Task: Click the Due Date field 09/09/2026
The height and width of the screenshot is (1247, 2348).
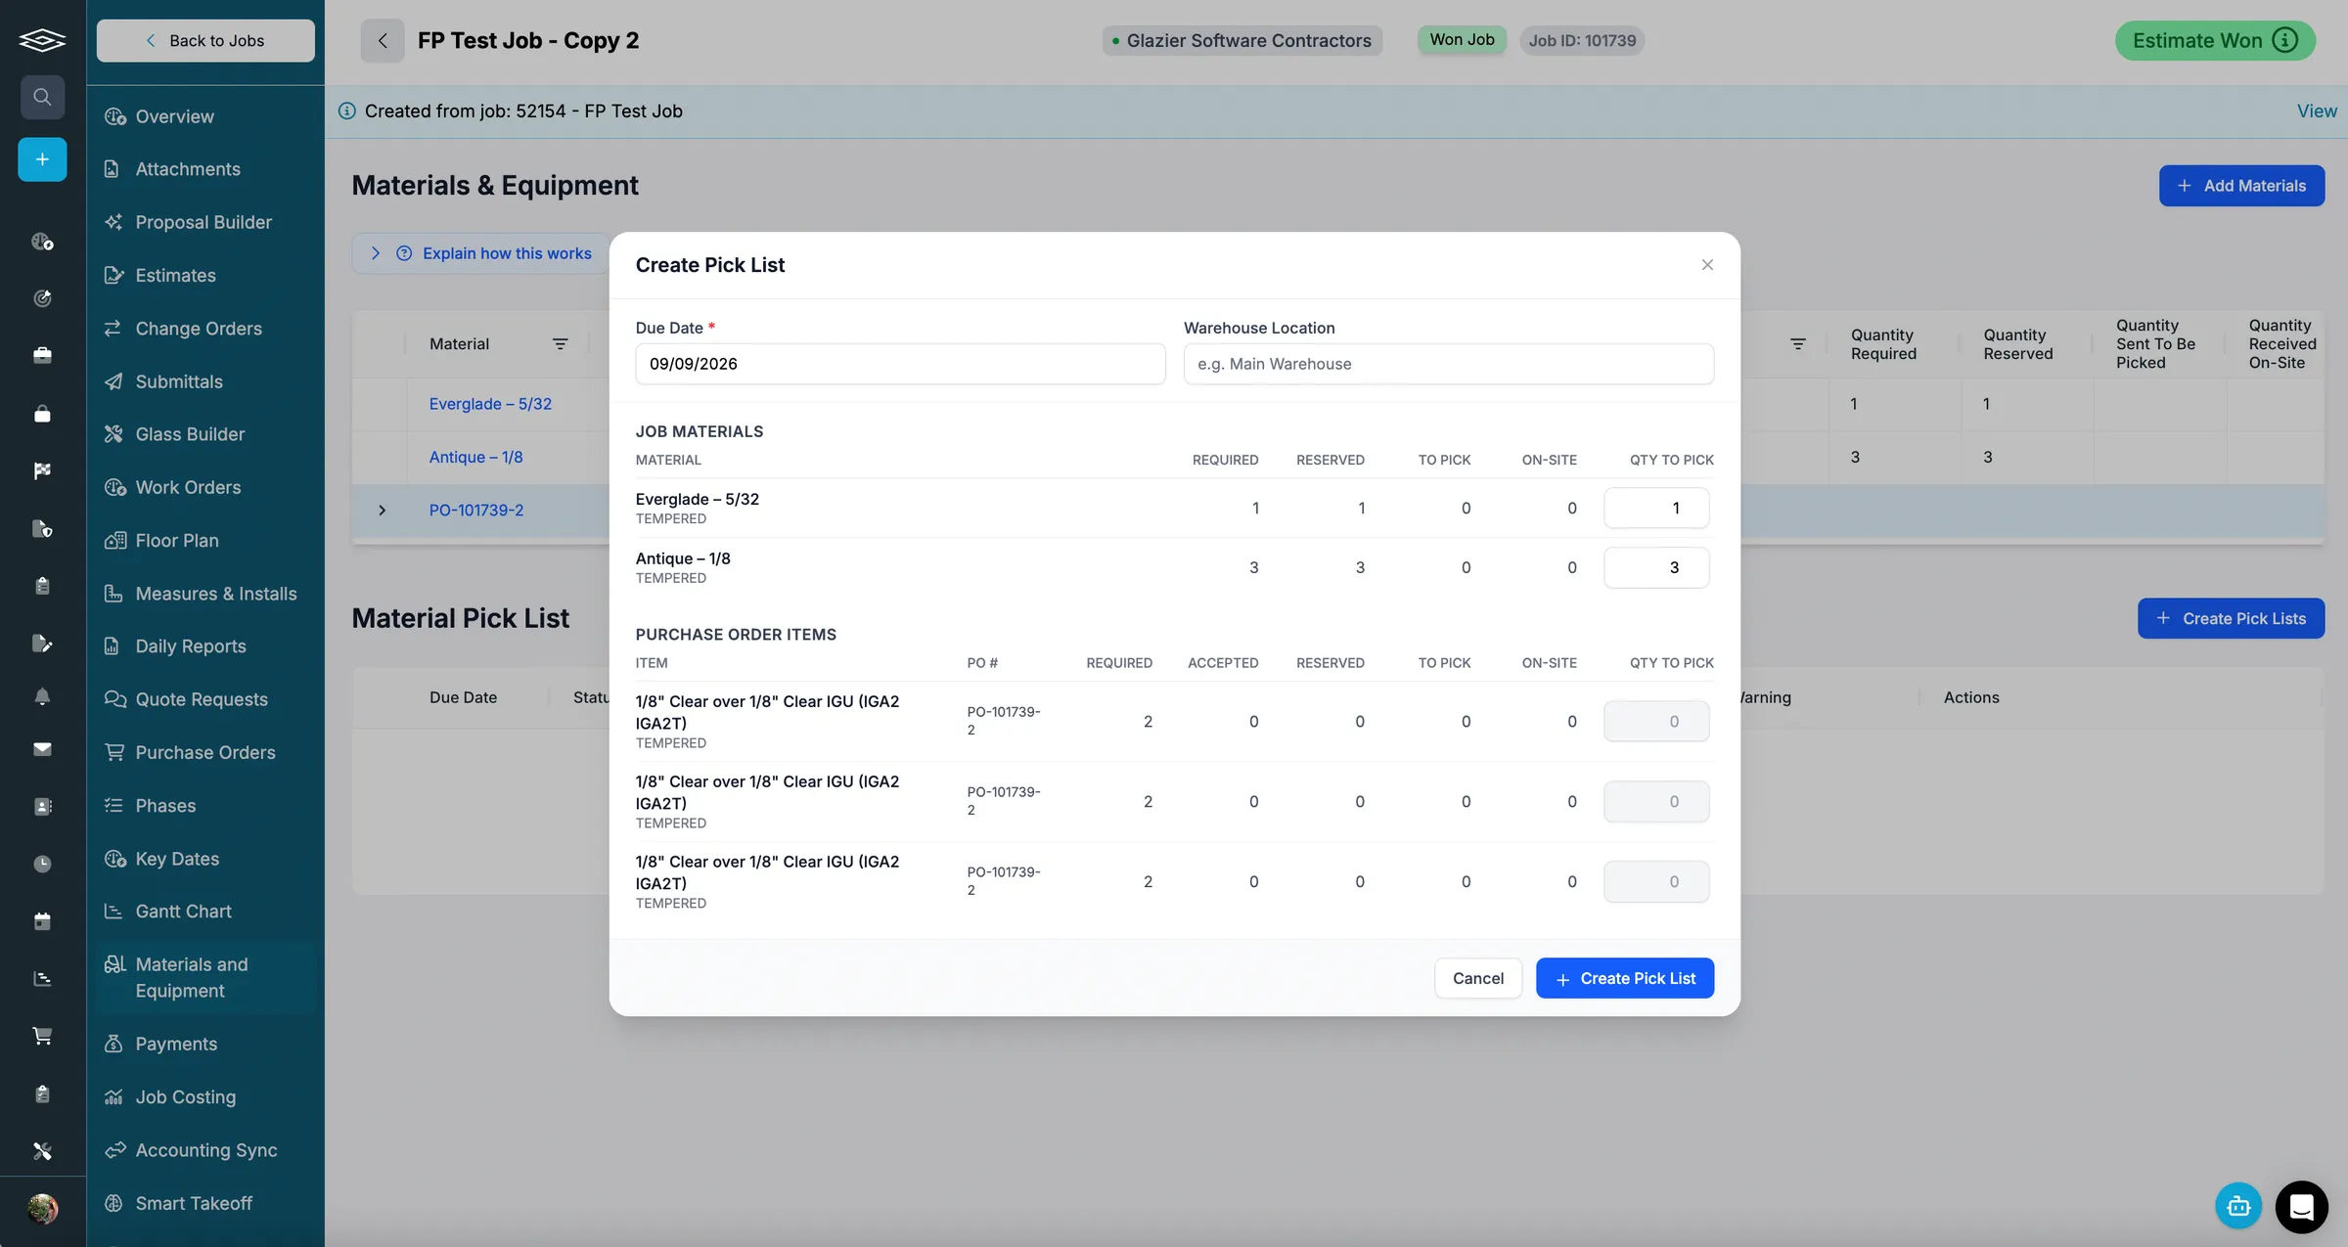Action: 900,364
